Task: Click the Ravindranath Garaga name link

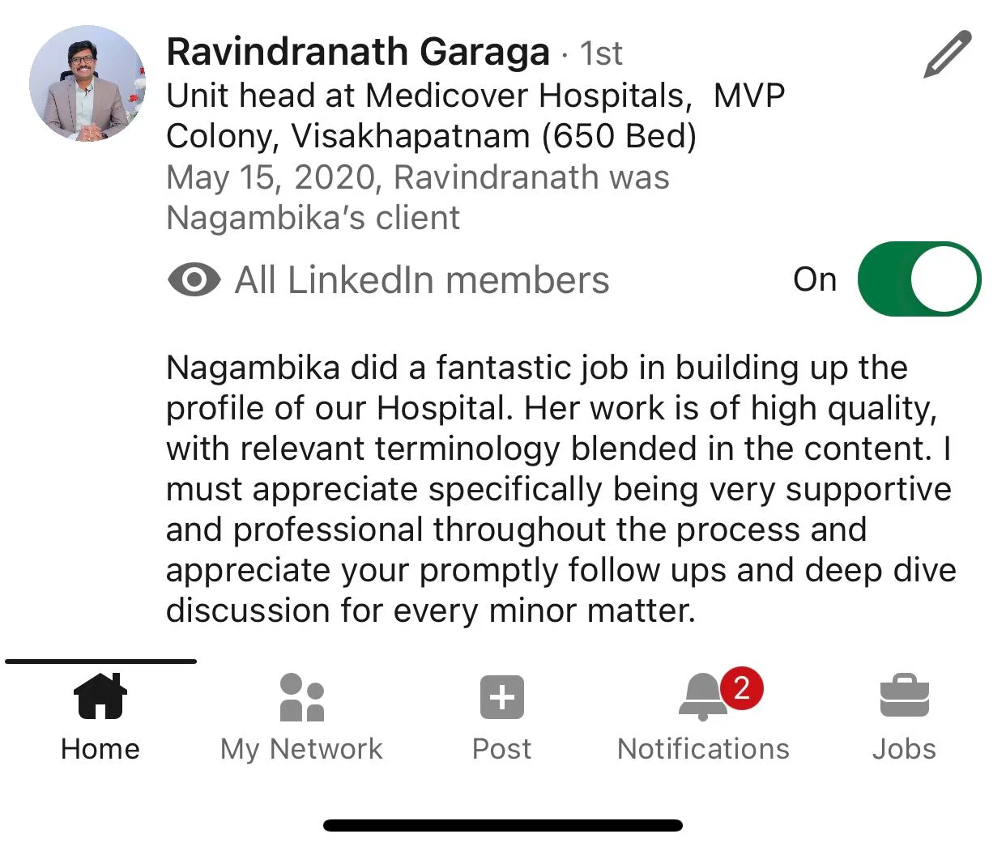Action: click(x=358, y=53)
